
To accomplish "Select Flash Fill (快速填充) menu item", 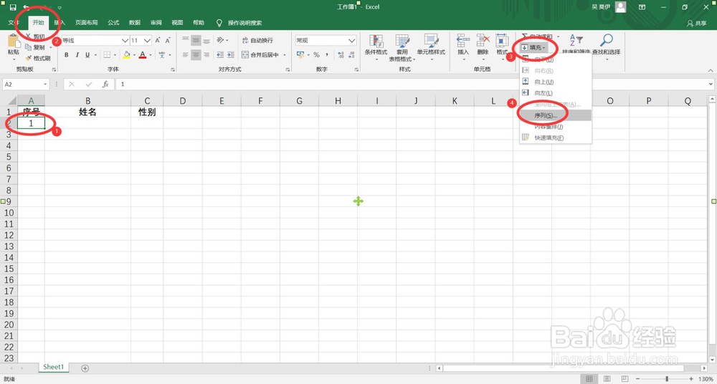I will [x=556, y=138].
